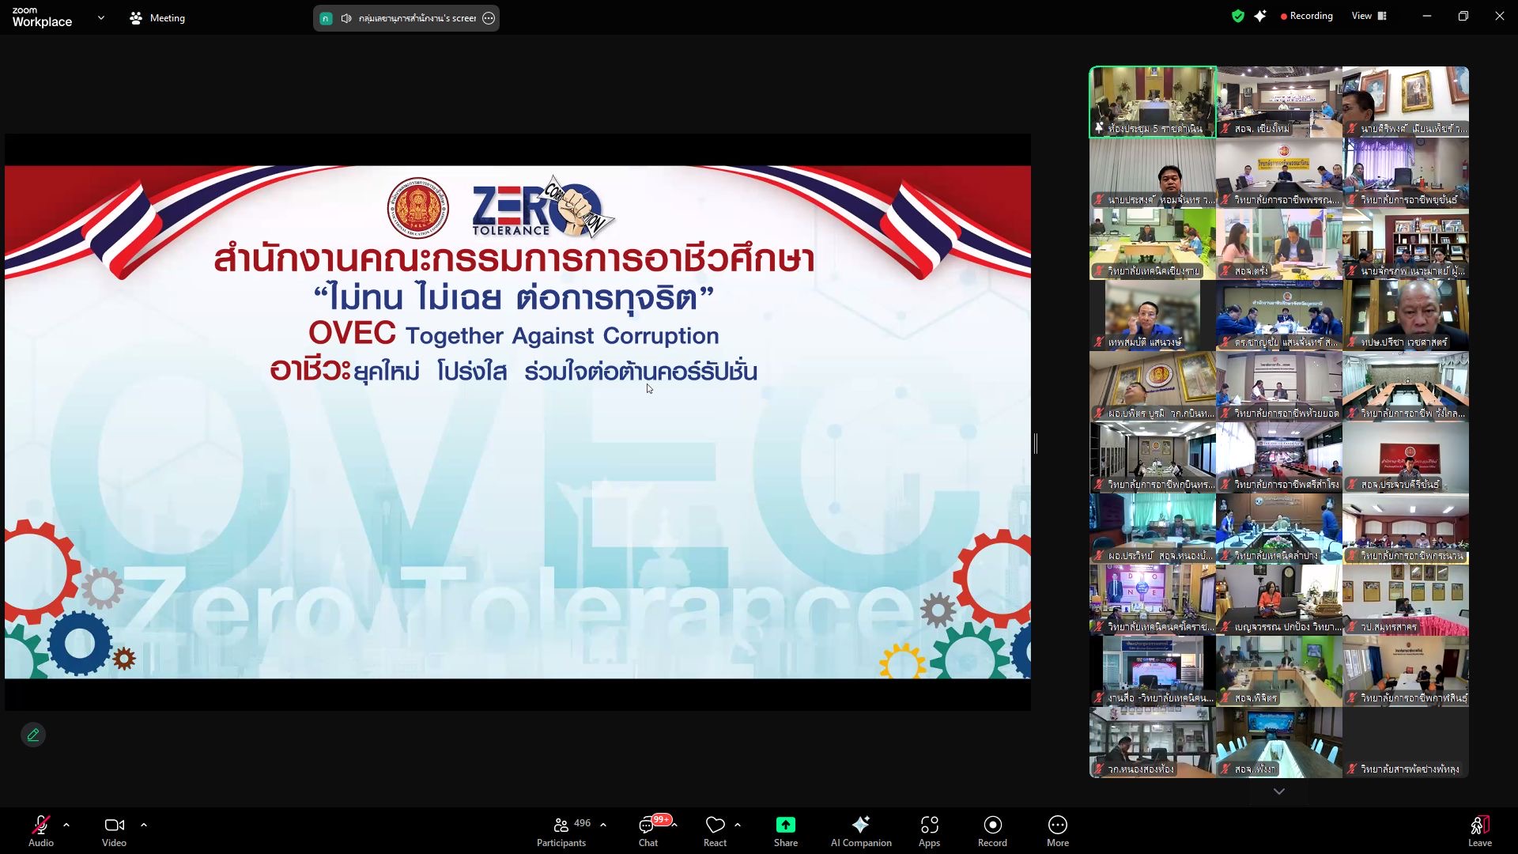This screenshot has width=1518, height=854.
Task: Unmute the microphone with Audio button
Action: [41, 831]
